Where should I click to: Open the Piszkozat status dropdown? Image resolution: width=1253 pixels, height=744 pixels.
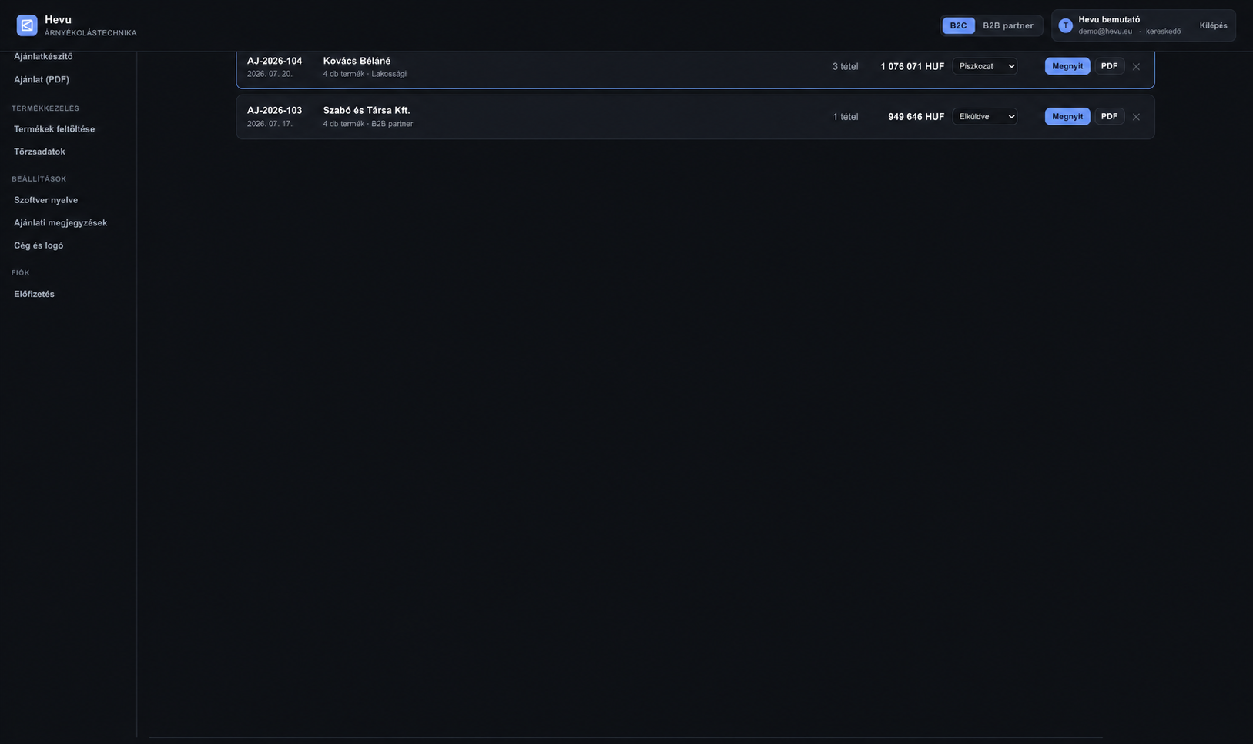pyautogui.click(x=984, y=66)
